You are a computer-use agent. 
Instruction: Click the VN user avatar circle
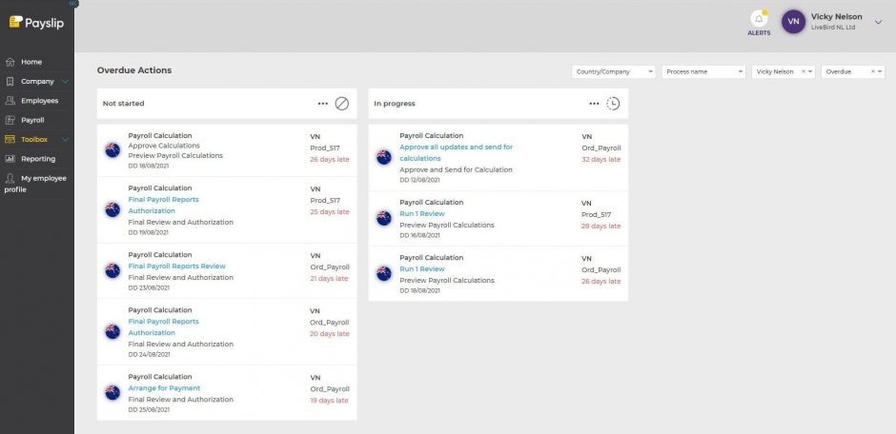(793, 22)
